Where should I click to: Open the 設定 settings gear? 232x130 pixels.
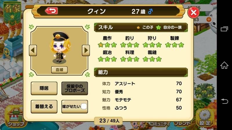(205, 118)
